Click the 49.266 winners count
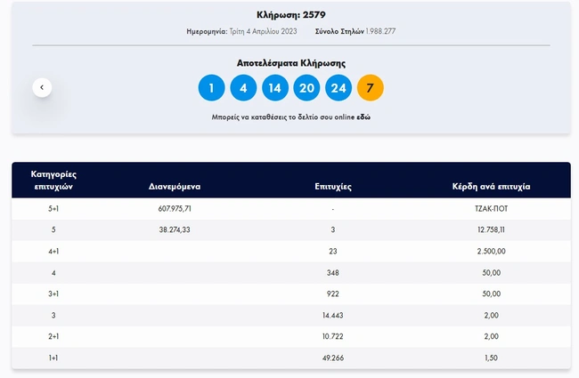579x378 pixels. click(x=332, y=357)
